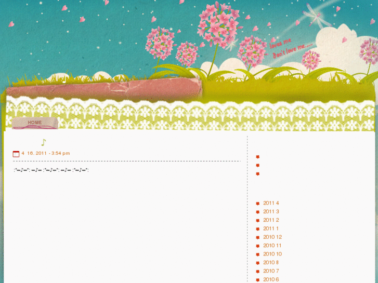Click the bullet icon beside 2010 12
378x283 pixels.
(258, 237)
